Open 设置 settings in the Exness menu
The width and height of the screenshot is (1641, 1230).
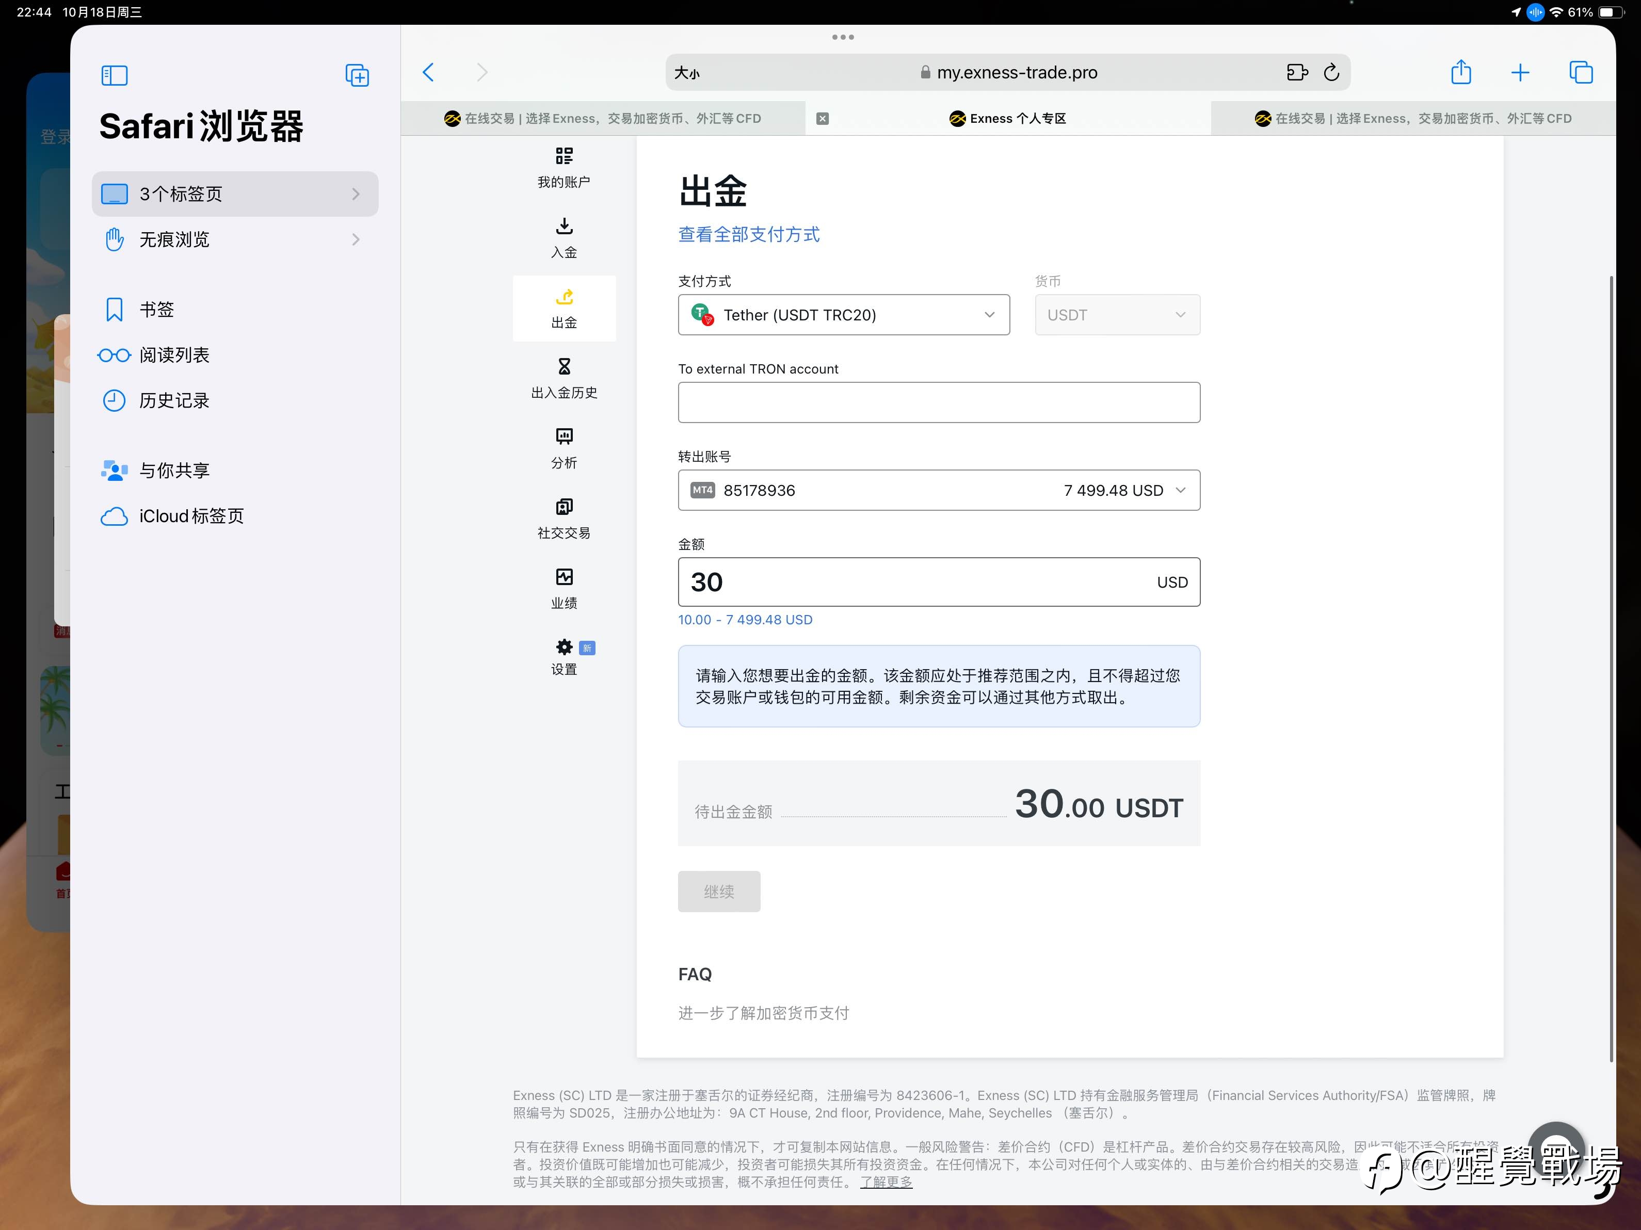point(564,658)
